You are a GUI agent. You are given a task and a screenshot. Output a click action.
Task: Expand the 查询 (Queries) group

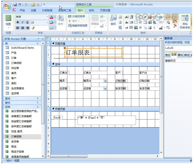click(x=38, y=98)
